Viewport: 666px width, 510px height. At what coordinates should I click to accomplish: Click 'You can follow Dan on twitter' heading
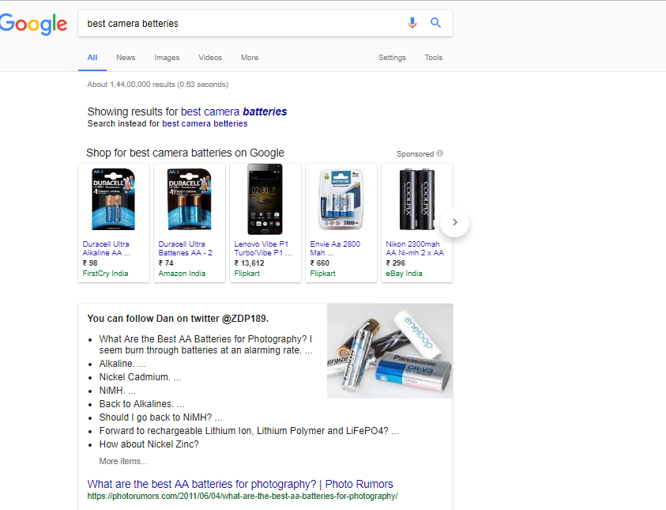click(178, 319)
